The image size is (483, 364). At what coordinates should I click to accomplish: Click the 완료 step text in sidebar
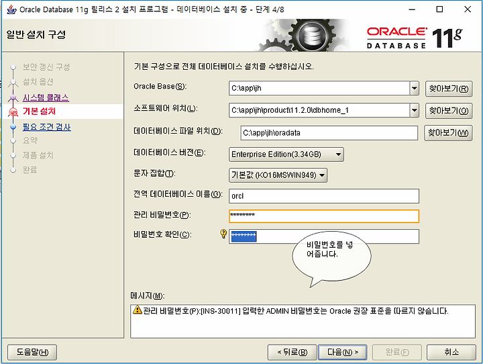[x=30, y=169]
